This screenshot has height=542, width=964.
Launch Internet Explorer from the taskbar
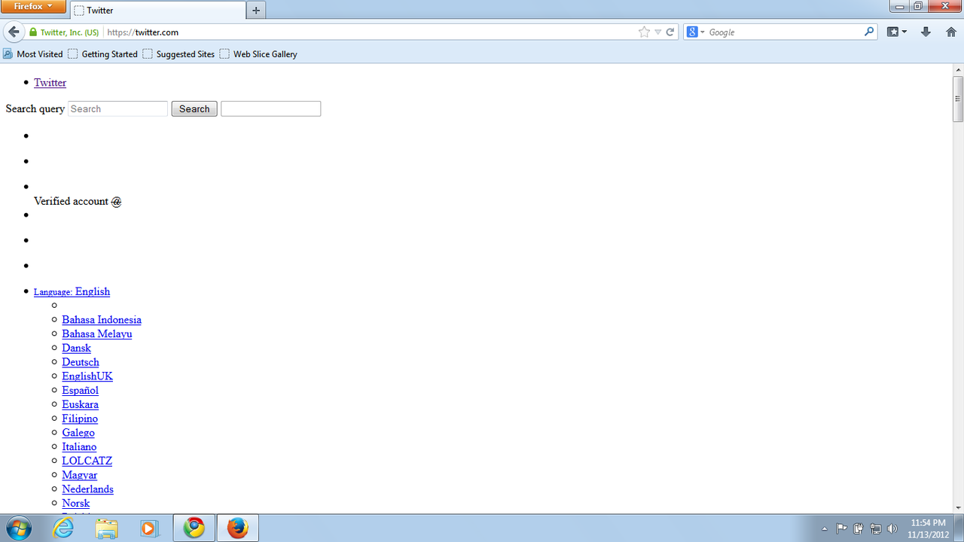tap(63, 528)
